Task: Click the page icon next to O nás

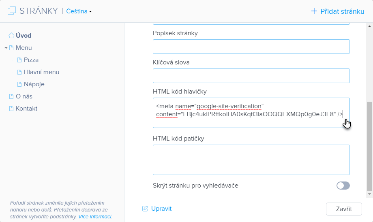Action: 11,96
